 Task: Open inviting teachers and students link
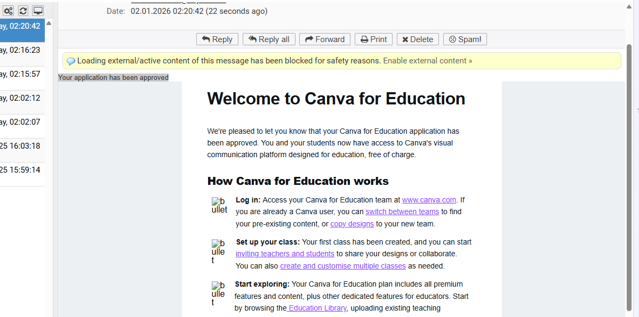tap(285, 254)
